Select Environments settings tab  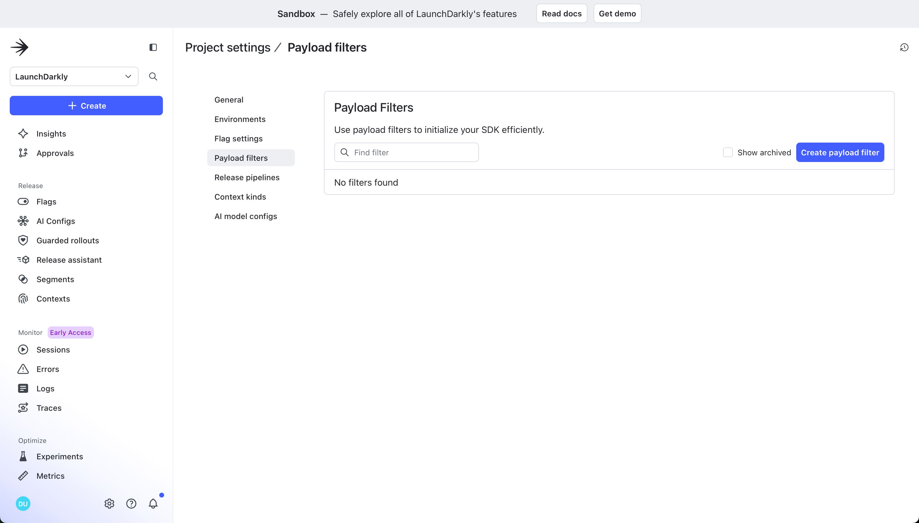pyautogui.click(x=251, y=119)
